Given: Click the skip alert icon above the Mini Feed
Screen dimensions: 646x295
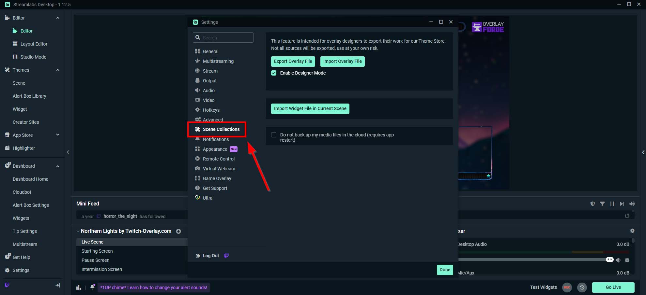Looking at the screenshot, I should pos(622,204).
